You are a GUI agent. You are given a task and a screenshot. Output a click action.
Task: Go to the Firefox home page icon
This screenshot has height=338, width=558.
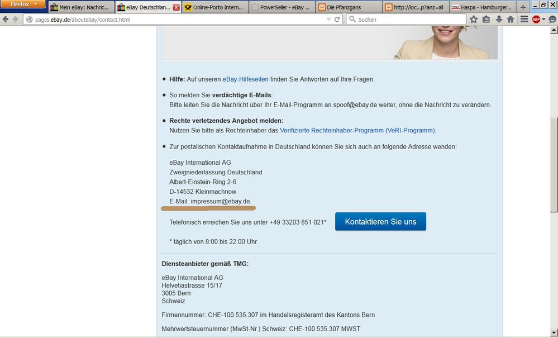pos(511,20)
